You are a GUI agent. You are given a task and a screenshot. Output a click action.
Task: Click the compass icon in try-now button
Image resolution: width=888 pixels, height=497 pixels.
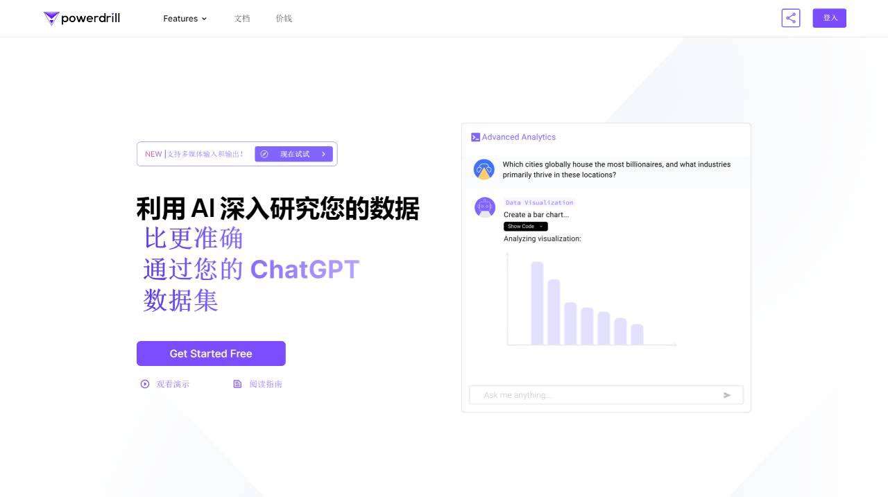coord(264,154)
